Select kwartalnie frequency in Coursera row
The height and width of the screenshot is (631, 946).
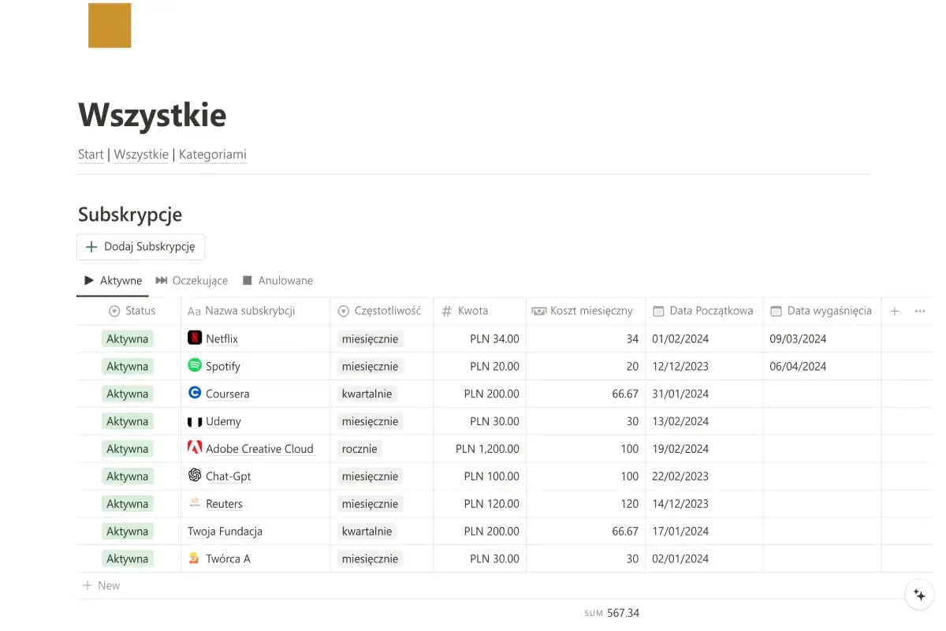coord(367,394)
